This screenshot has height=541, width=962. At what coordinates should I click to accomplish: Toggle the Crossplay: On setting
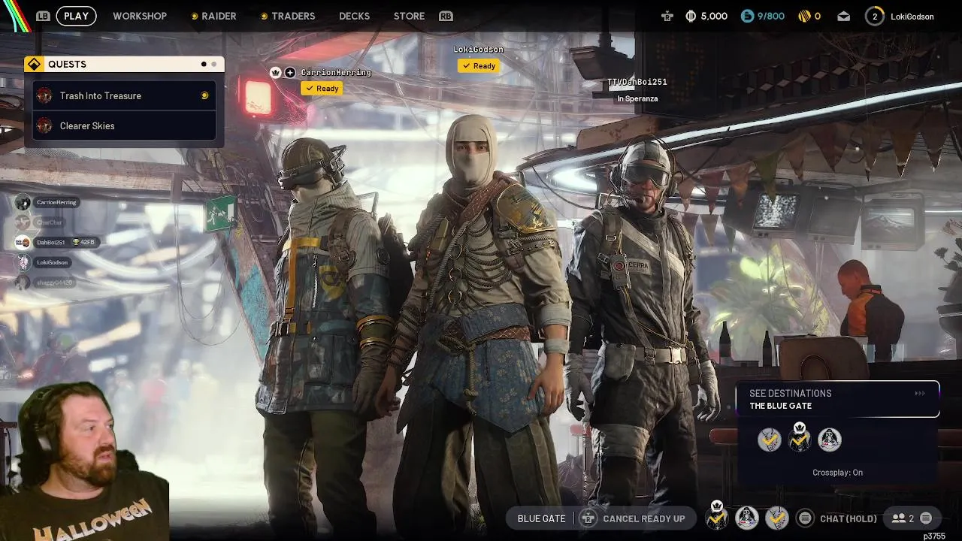click(x=837, y=473)
